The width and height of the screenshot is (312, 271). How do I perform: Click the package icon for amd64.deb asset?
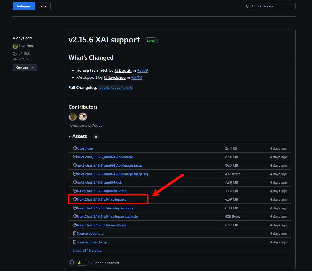coord(75,182)
